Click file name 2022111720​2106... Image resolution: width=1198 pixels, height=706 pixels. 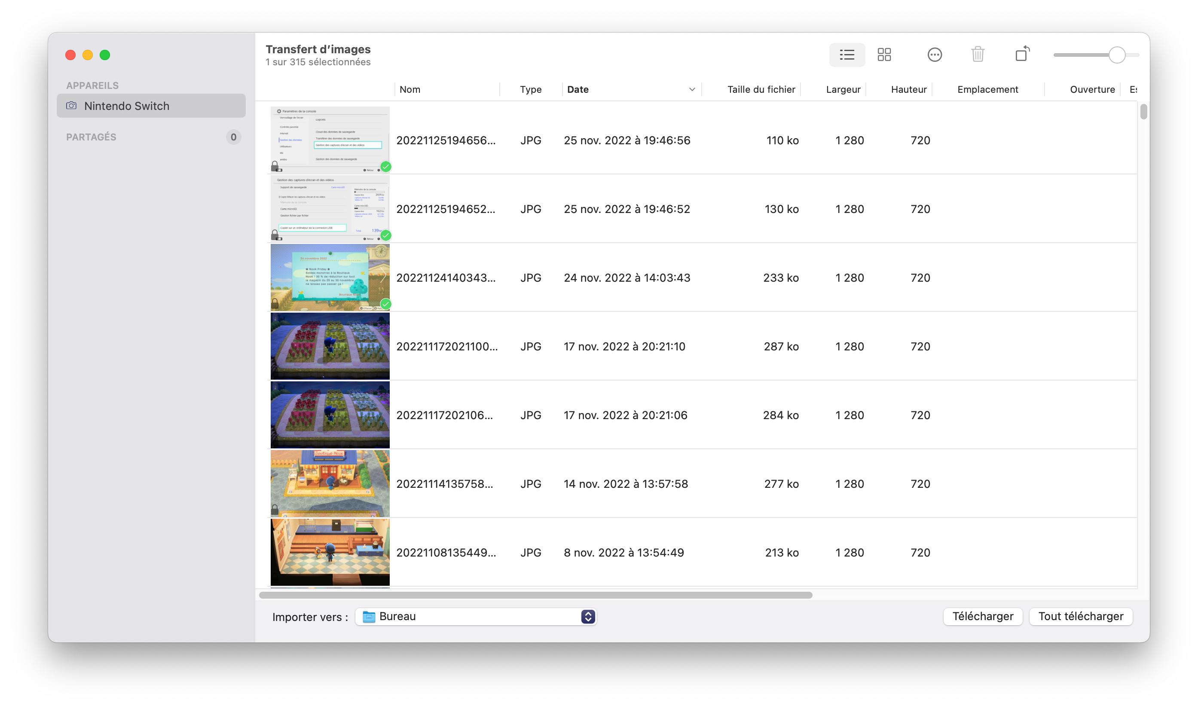(445, 415)
